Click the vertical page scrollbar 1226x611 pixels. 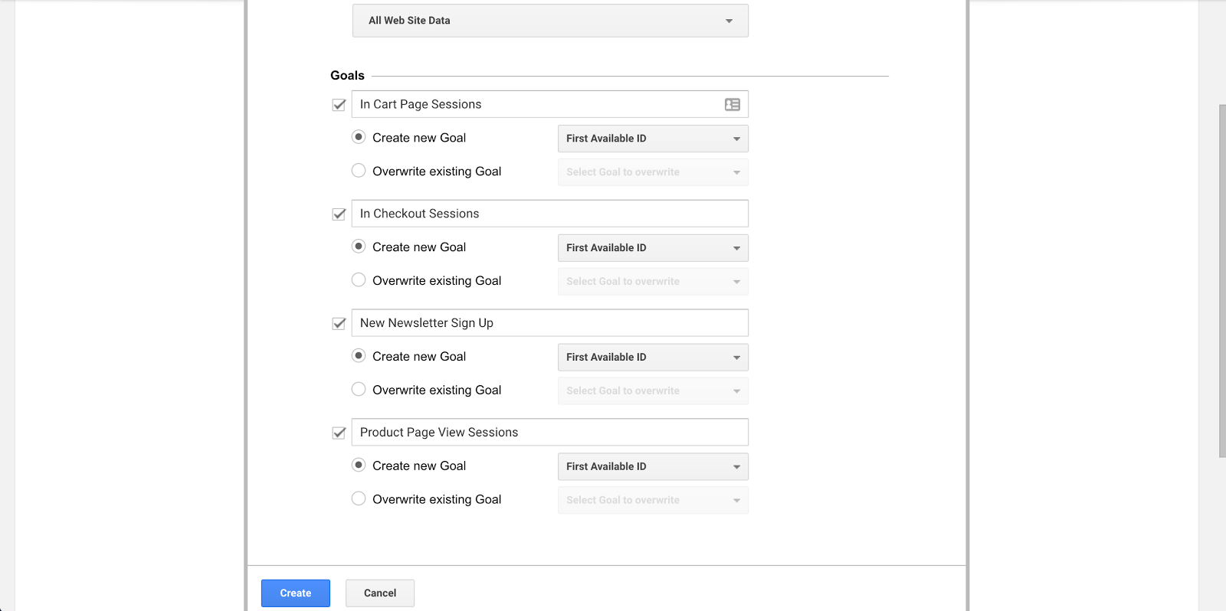1221,282
